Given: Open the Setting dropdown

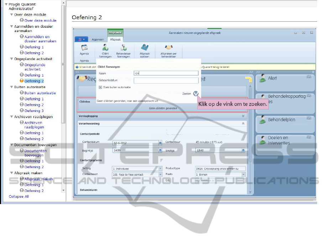Looking at the screenshot, I should pos(160,169).
